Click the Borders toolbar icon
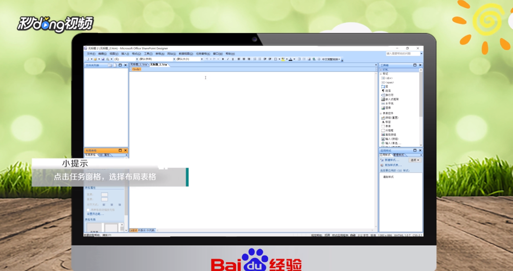This screenshot has height=271, width=513. tap(275, 59)
